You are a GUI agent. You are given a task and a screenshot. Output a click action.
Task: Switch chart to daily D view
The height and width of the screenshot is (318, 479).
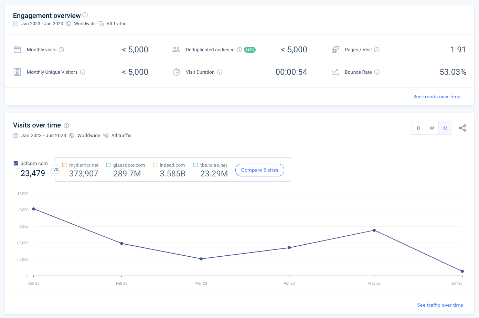coord(418,128)
